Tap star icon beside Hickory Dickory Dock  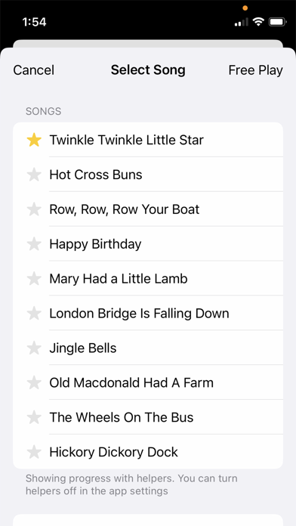pos(34,452)
